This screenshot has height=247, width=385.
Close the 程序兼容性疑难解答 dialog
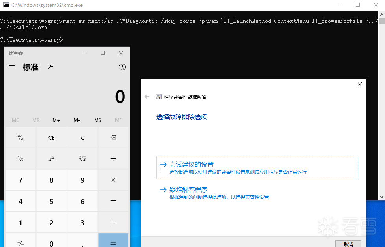pyautogui.click(x=360, y=84)
